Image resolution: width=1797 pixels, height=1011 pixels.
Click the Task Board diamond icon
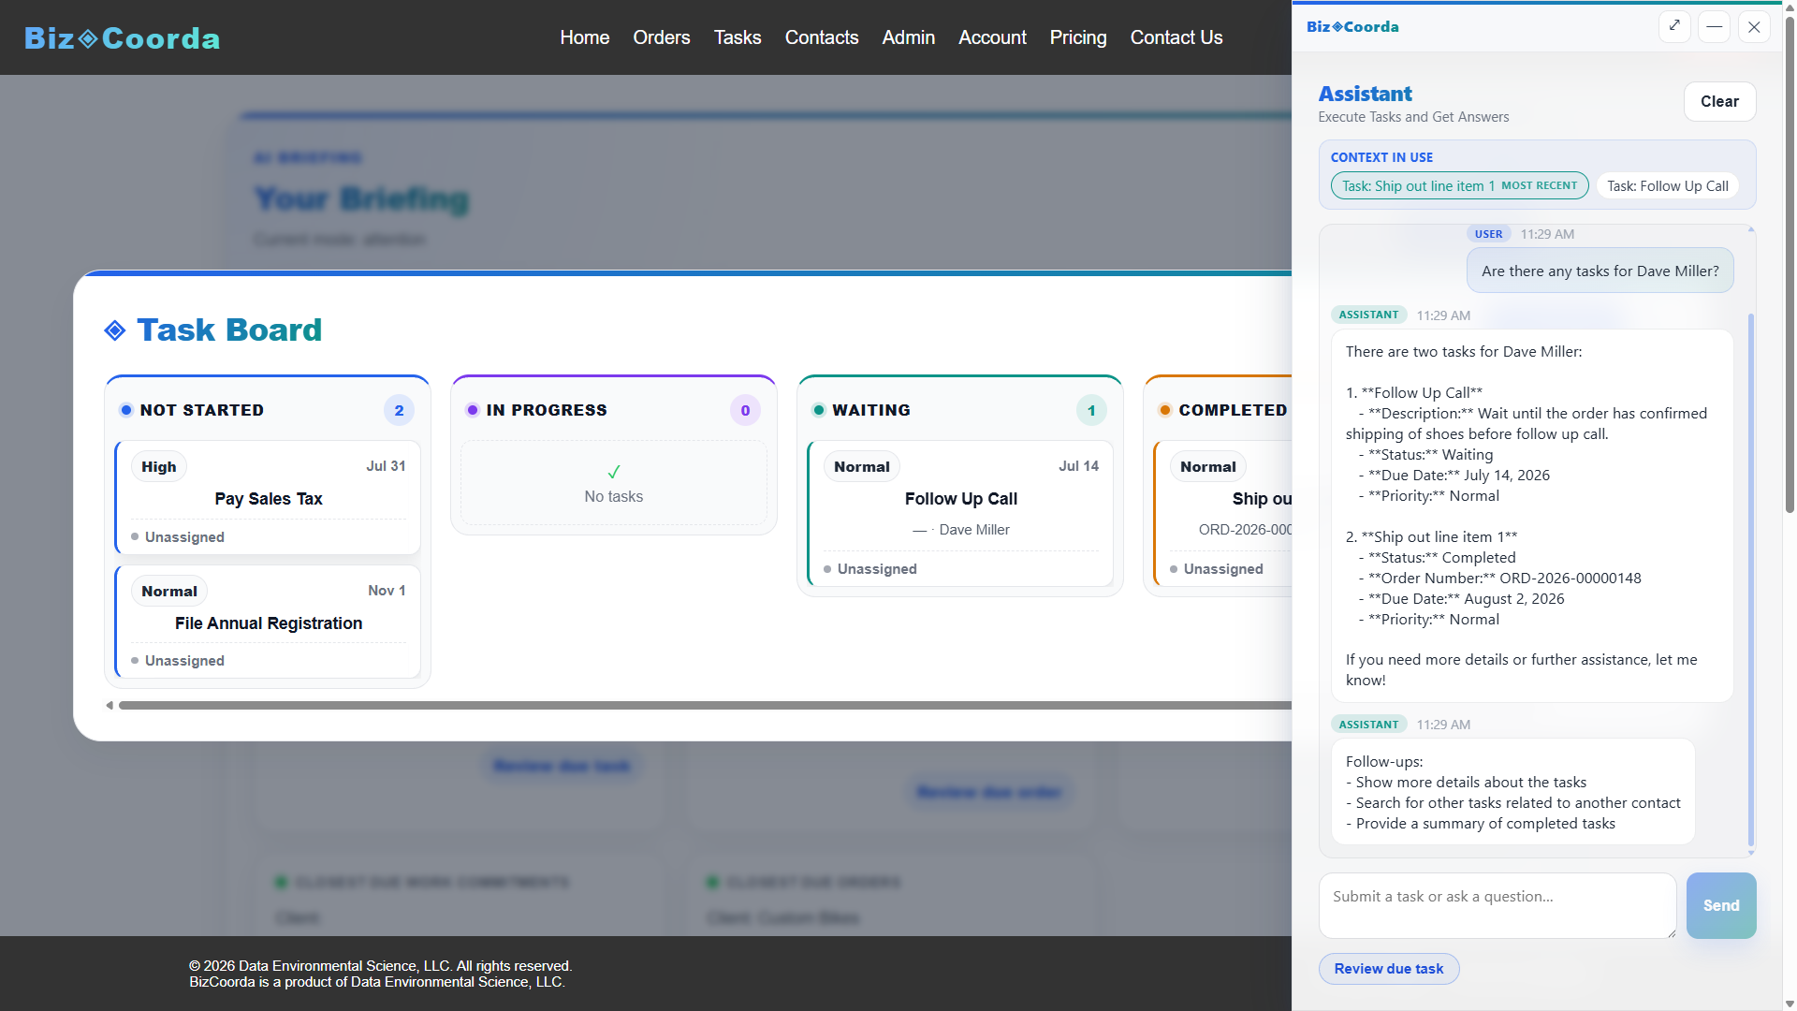coord(115,330)
